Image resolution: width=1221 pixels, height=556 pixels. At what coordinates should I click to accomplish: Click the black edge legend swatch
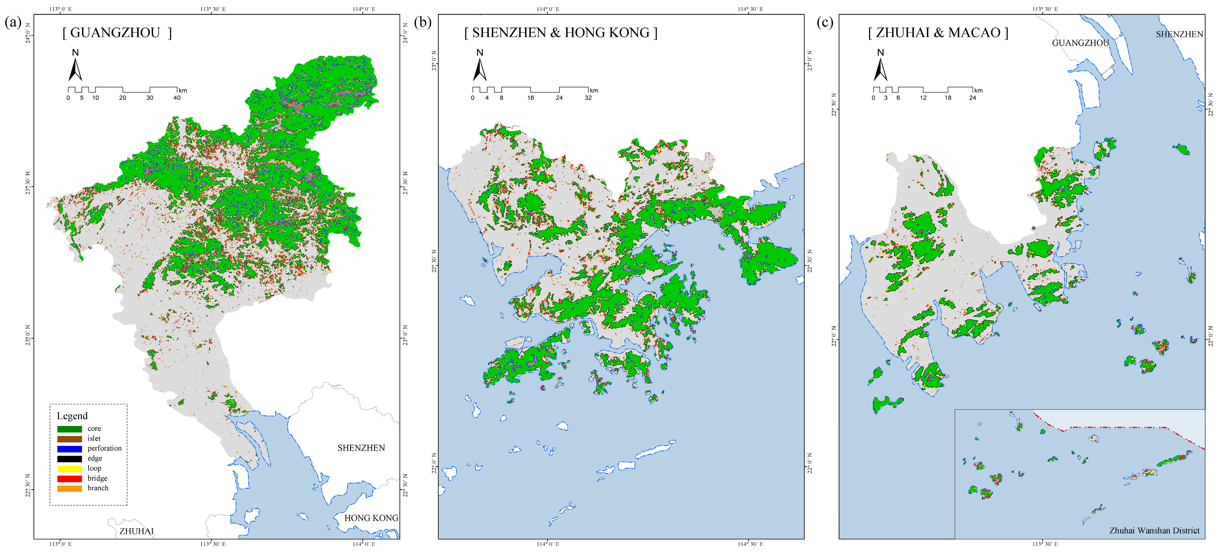point(69,459)
